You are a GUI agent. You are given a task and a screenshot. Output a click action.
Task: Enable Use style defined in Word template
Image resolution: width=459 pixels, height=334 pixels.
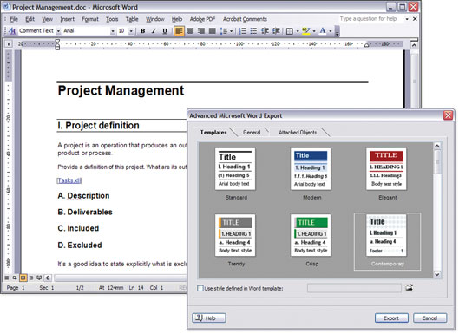tap(200, 288)
